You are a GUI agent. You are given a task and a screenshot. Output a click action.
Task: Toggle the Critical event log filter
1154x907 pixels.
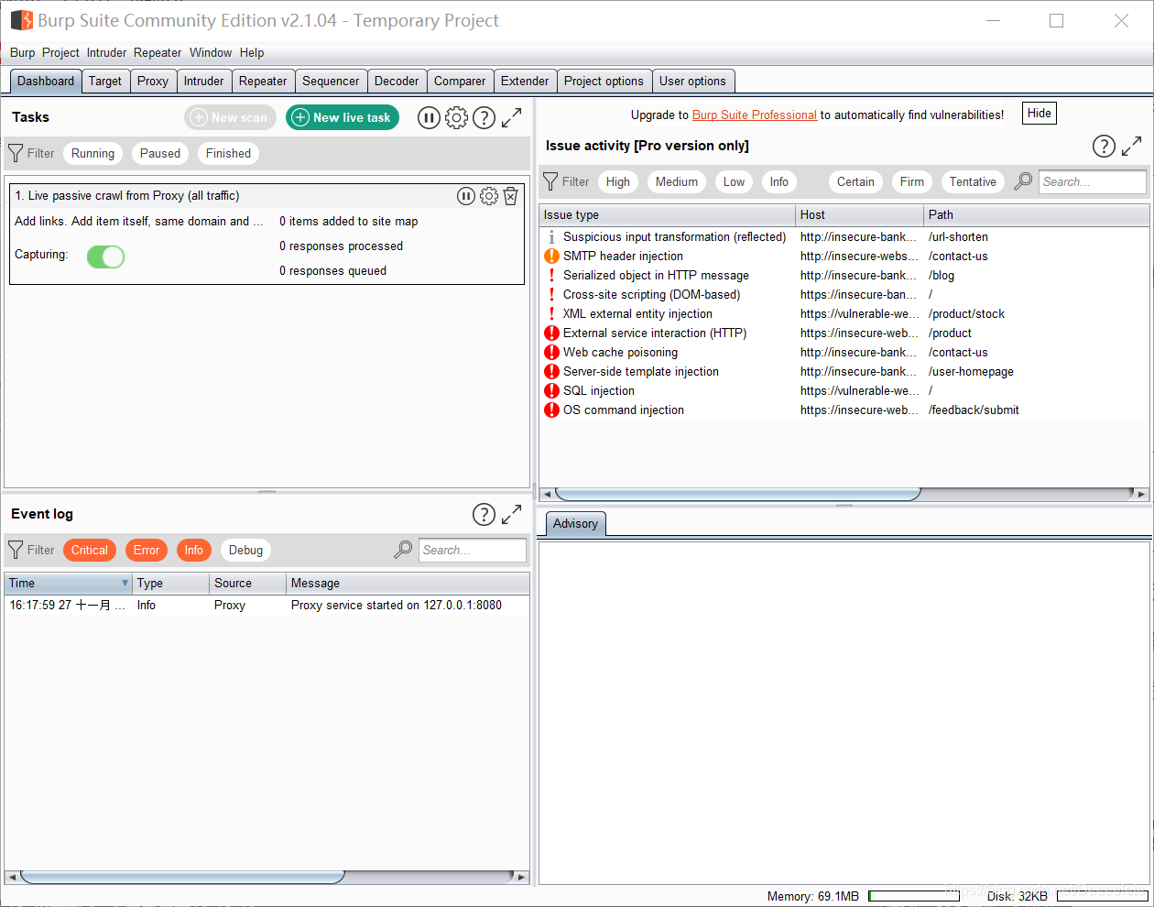(x=90, y=550)
